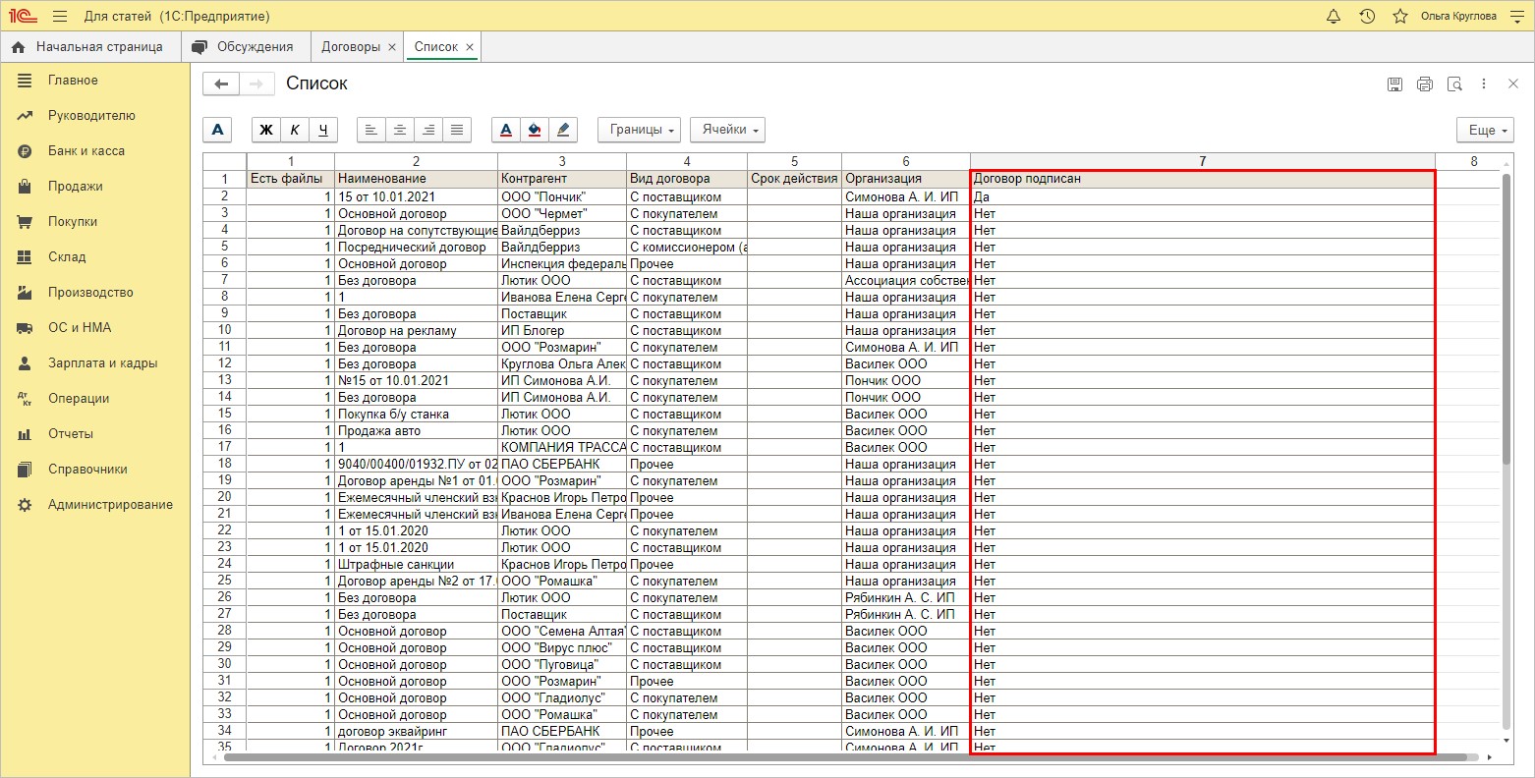
Task: Switch to Начальная страница tab
Action: tap(89, 47)
